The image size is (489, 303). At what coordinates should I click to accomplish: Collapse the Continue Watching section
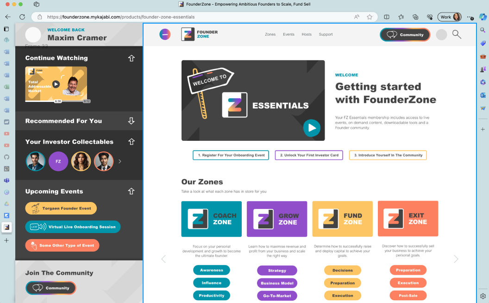(x=132, y=58)
